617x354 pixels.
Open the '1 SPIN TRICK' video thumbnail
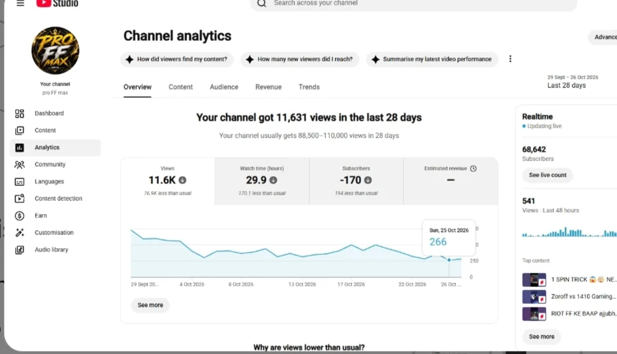pyautogui.click(x=534, y=280)
